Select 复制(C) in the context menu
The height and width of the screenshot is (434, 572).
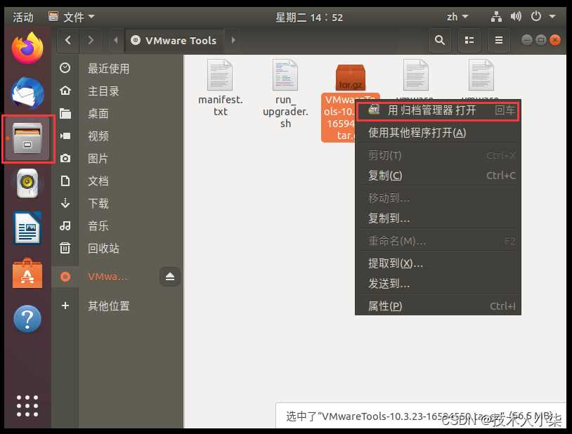click(438, 176)
